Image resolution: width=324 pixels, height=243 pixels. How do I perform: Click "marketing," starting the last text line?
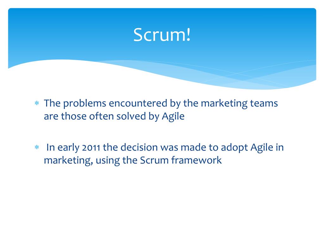tap(68, 160)
